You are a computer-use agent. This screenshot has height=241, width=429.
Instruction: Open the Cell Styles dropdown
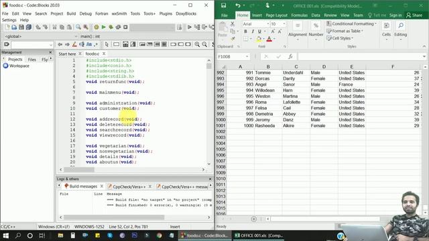pos(340,38)
